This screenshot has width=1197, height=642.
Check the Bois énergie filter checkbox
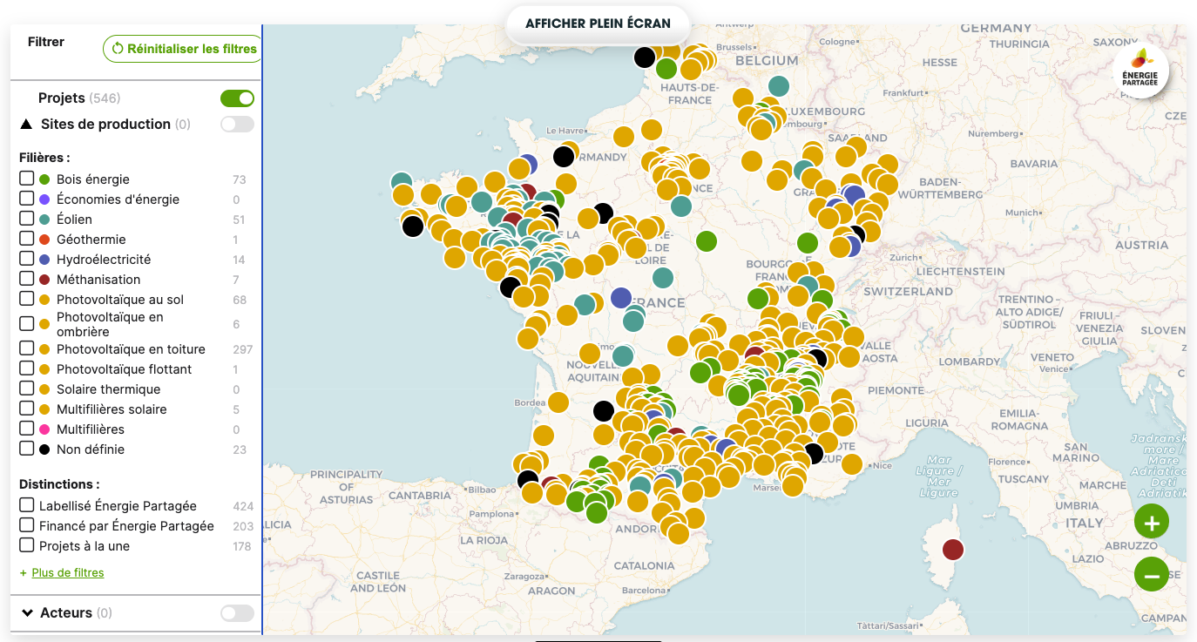(x=27, y=179)
